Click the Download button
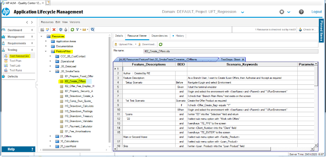Image resolution: width=326 pixels, height=157 pixels. [x=147, y=44]
